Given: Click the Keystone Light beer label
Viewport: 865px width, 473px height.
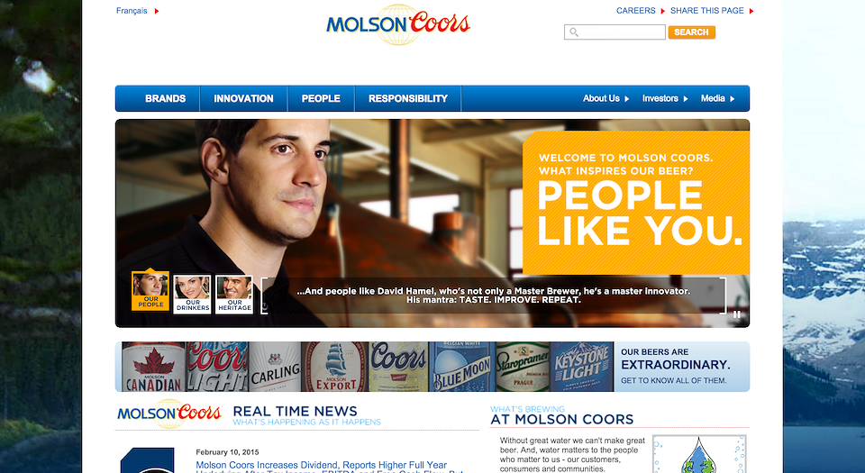Looking at the screenshot, I should [x=581, y=367].
